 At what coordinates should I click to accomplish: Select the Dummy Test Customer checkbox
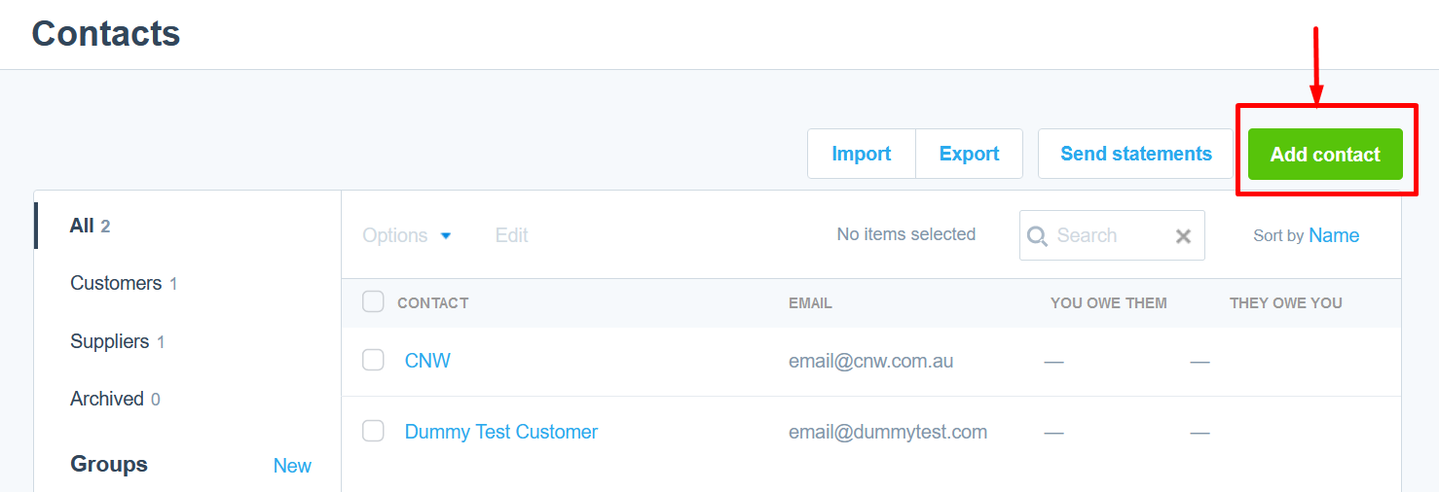(373, 431)
